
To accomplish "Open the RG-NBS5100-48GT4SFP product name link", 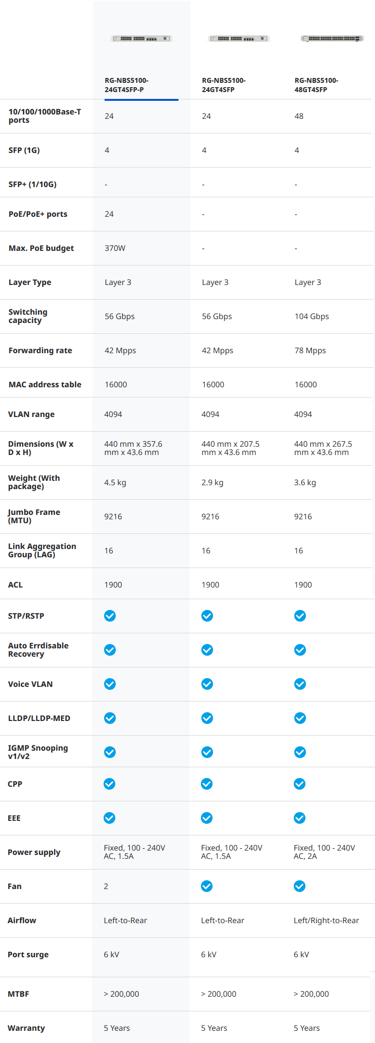I will (316, 85).
